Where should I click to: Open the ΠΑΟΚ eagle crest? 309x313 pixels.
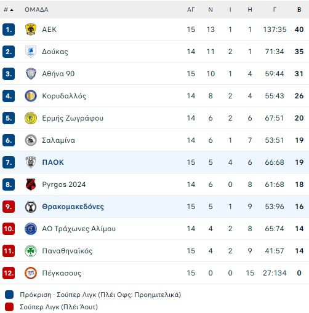(x=31, y=162)
